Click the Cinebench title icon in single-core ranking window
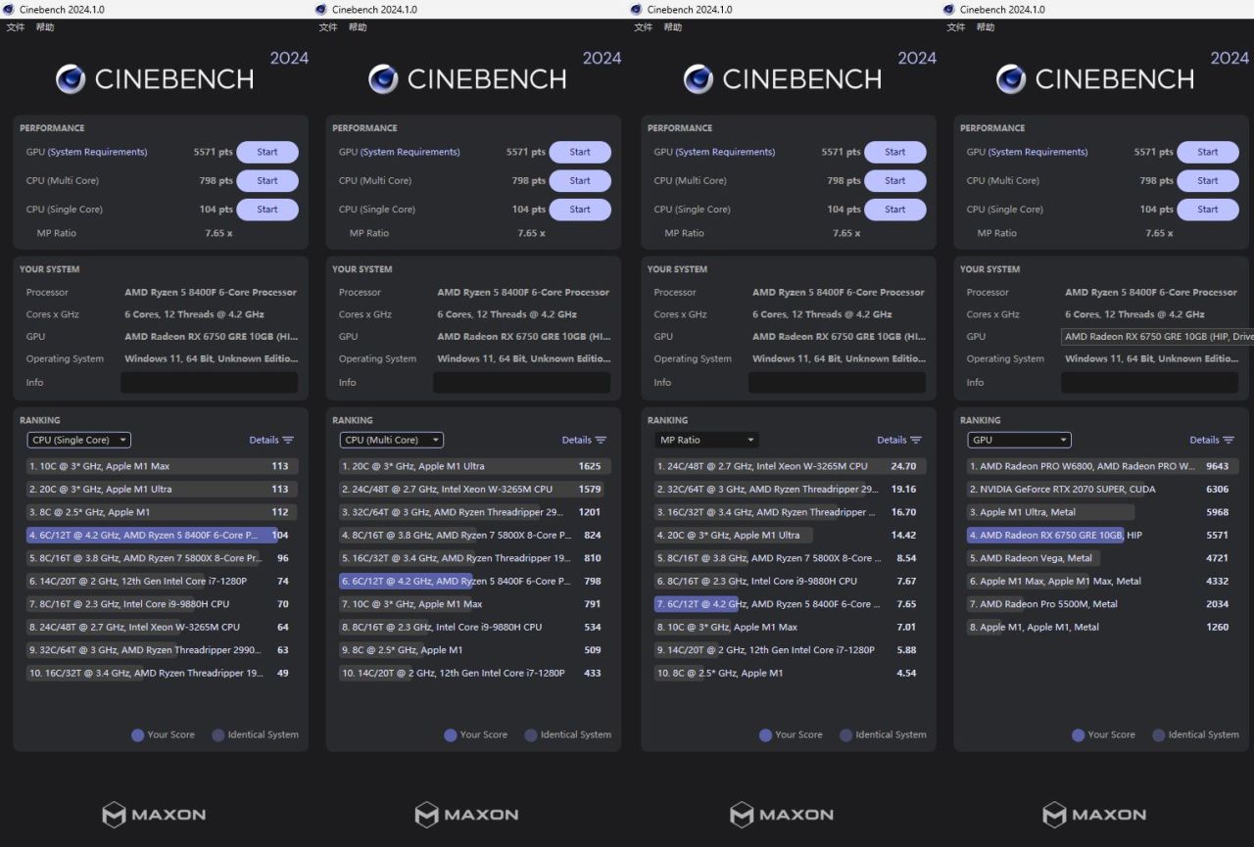1254x847 pixels. click(8, 9)
